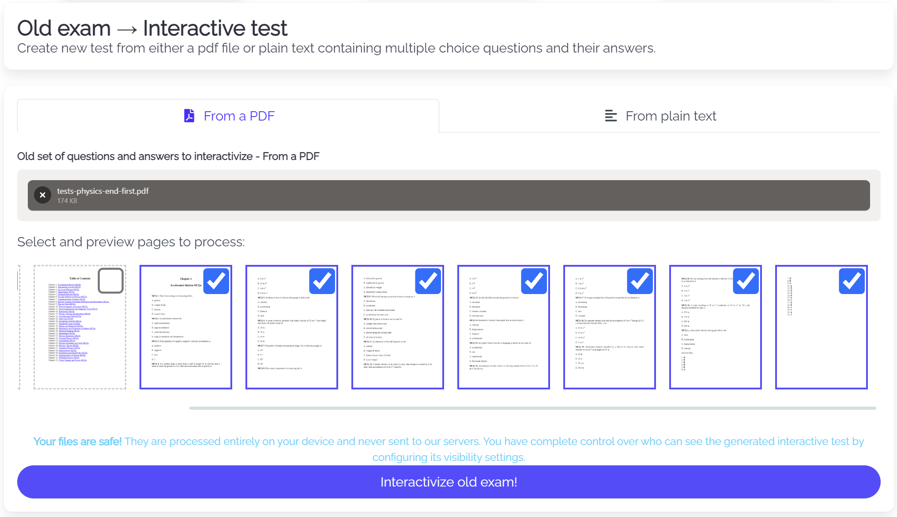Click the checkmark icon on the MCQ 9 page
The width and height of the screenshot is (897, 517).
click(428, 281)
